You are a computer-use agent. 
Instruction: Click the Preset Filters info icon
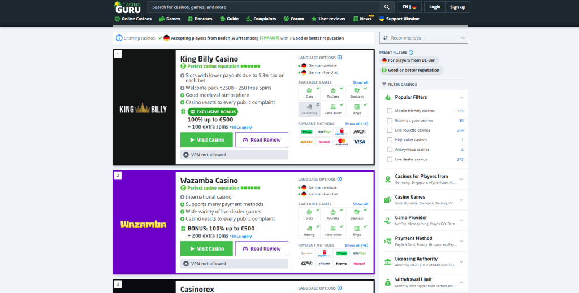tap(411, 53)
